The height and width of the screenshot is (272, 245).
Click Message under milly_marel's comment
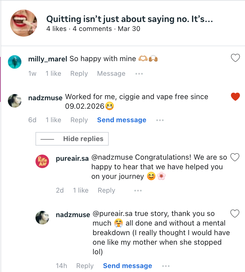pyautogui.click(x=111, y=74)
